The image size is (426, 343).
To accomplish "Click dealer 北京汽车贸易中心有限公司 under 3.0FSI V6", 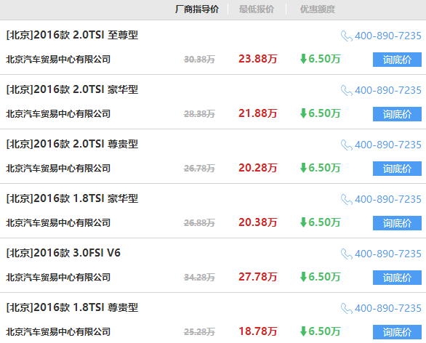I will [58, 278].
